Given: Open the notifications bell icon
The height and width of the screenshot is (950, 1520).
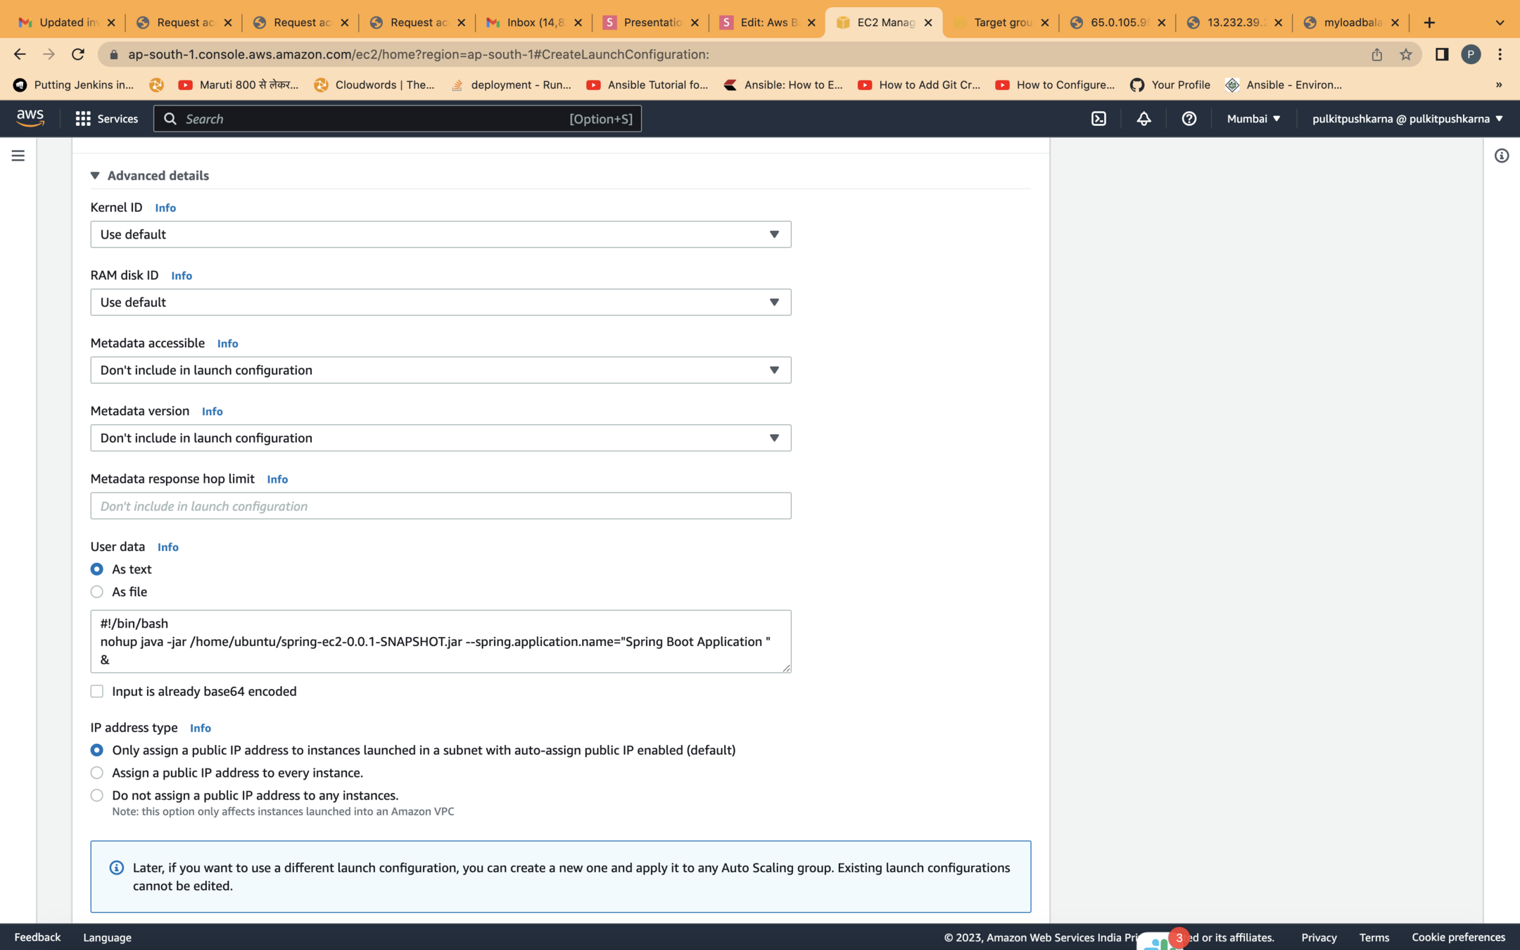Looking at the screenshot, I should click(1144, 119).
